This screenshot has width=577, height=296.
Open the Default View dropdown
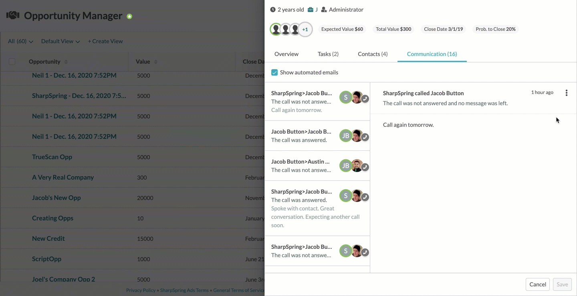point(61,41)
